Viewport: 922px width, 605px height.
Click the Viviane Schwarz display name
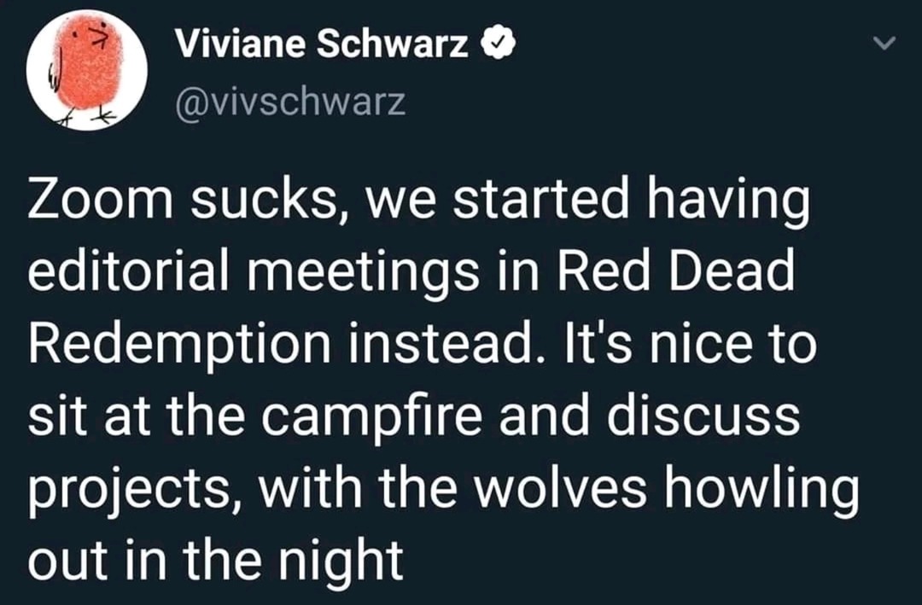[x=322, y=44]
